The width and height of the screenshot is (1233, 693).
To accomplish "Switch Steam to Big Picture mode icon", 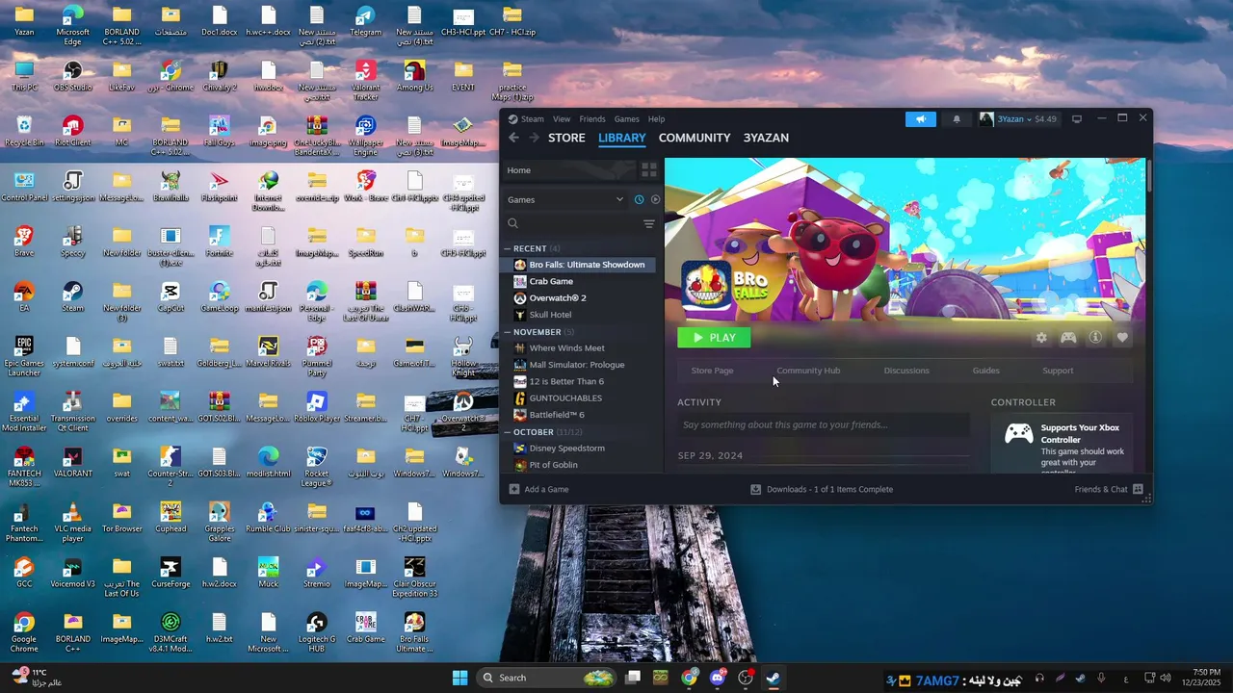I will [1077, 119].
